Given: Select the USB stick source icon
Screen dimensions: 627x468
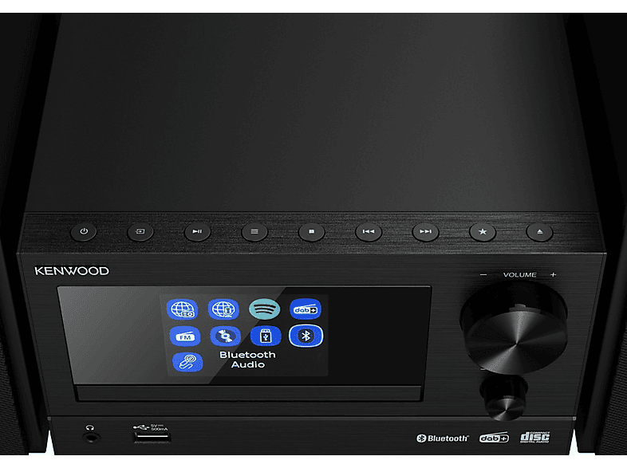Looking at the screenshot, I should [266, 336].
